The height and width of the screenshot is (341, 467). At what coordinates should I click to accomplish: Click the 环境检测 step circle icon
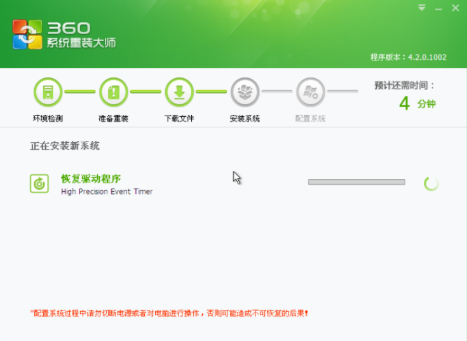click(48, 93)
